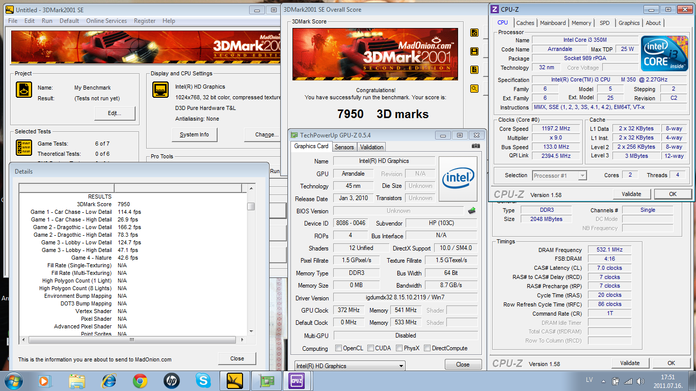
Task: Click the power plug battery tray icon
Action: tap(615, 381)
